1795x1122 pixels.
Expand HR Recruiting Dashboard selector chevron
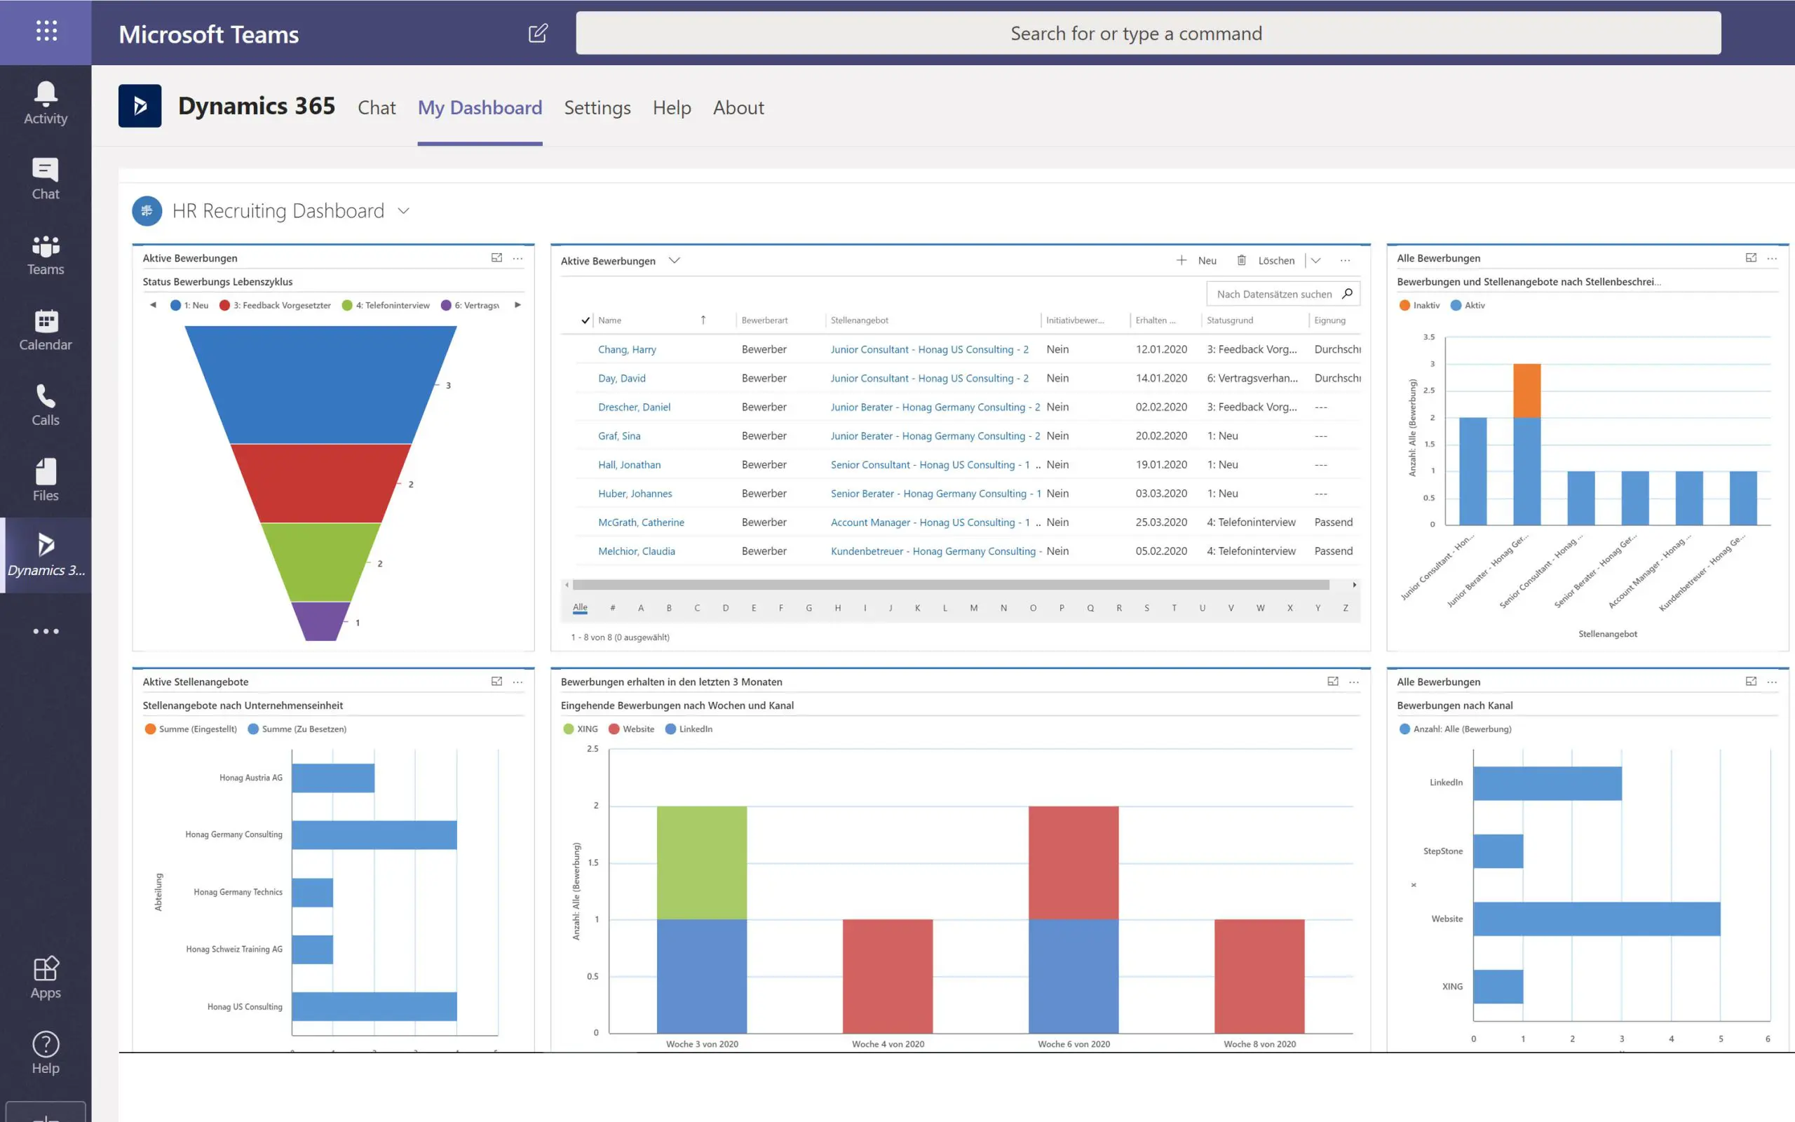coord(403,211)
